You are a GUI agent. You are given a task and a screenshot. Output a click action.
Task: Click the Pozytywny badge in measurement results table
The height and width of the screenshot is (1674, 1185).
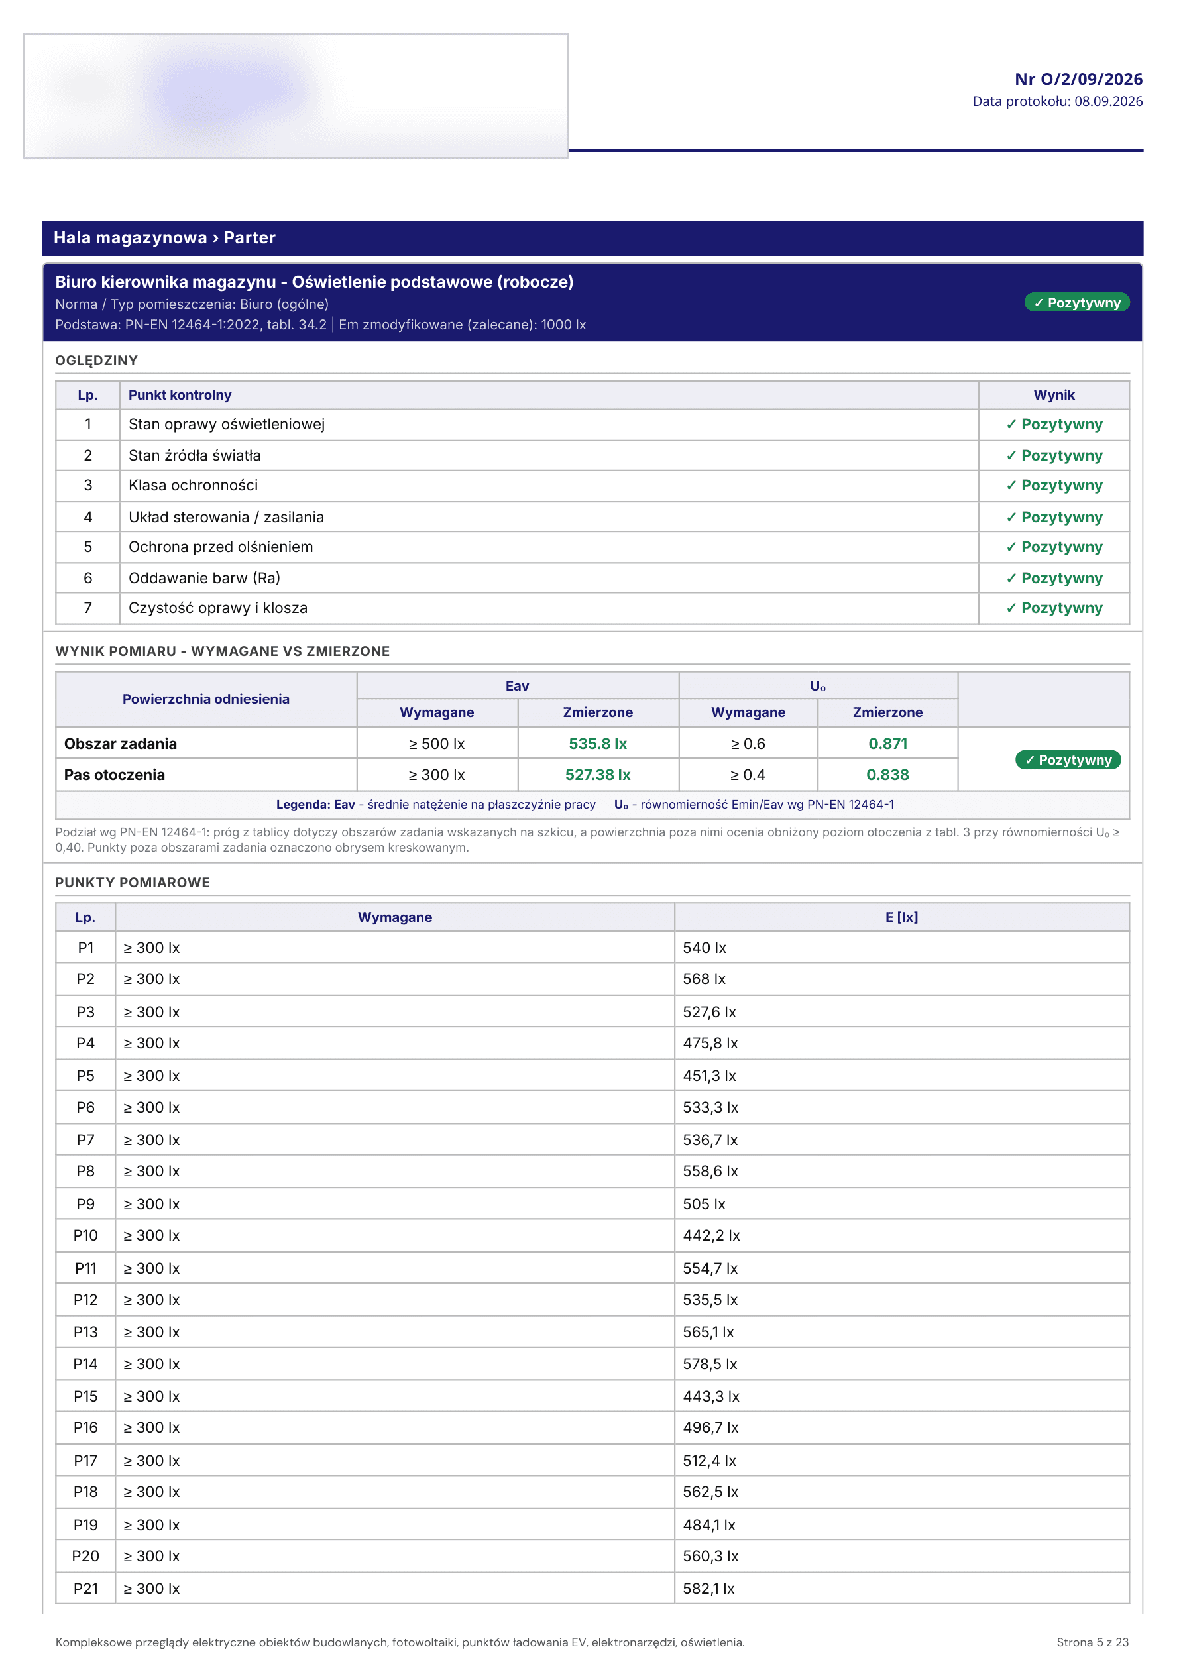[1068, 760]
